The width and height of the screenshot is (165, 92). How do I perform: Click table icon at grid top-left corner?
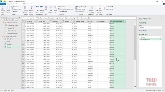[23, 21]
